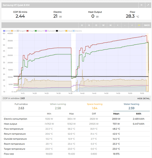
Task: Click the Electric consumption row label
Action: [15, 119]
